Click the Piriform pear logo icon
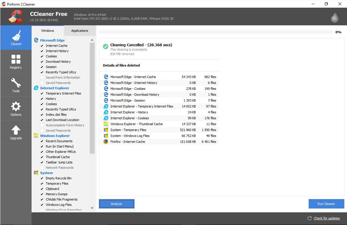Screen dimensions: 347x225 tap(334, 17)
